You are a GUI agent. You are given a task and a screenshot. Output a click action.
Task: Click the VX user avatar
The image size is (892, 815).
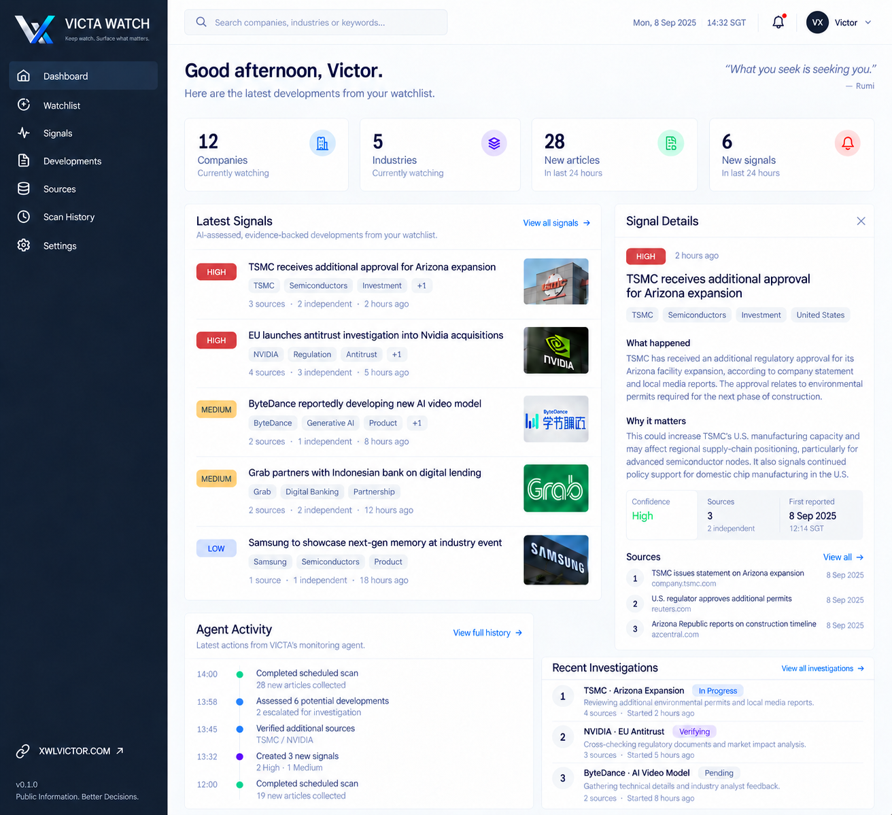click(817, 22)
